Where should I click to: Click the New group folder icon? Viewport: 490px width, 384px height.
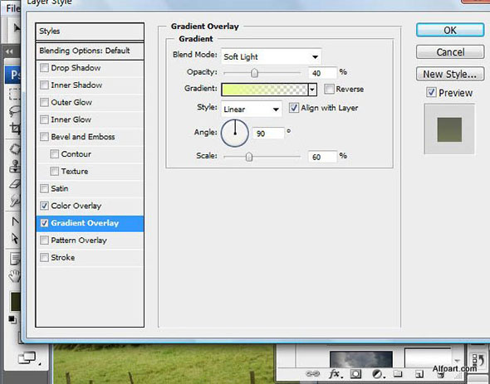coord(398,373)
